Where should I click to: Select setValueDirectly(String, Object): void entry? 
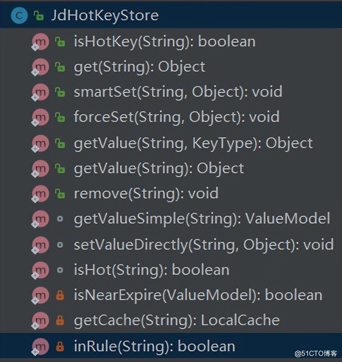coord(203,244)
